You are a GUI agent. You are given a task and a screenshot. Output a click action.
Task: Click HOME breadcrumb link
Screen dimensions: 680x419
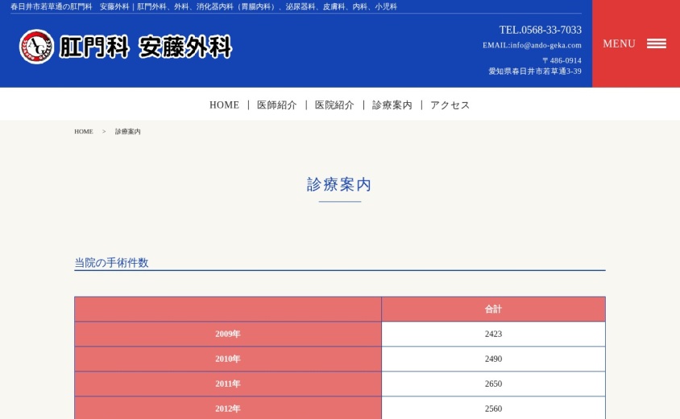coord(84,131)
